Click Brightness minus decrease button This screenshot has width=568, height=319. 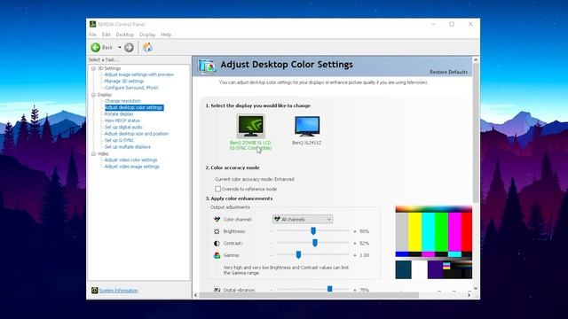[x=272, y=231]
